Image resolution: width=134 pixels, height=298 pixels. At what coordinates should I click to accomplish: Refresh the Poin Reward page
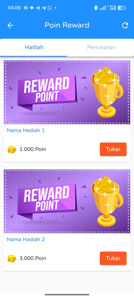[125, 25]
